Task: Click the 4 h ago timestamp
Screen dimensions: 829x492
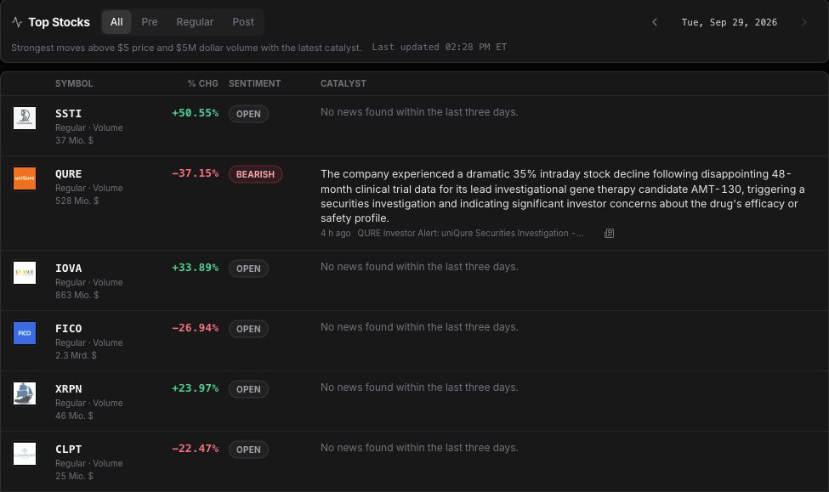Action: click(335, 233)
